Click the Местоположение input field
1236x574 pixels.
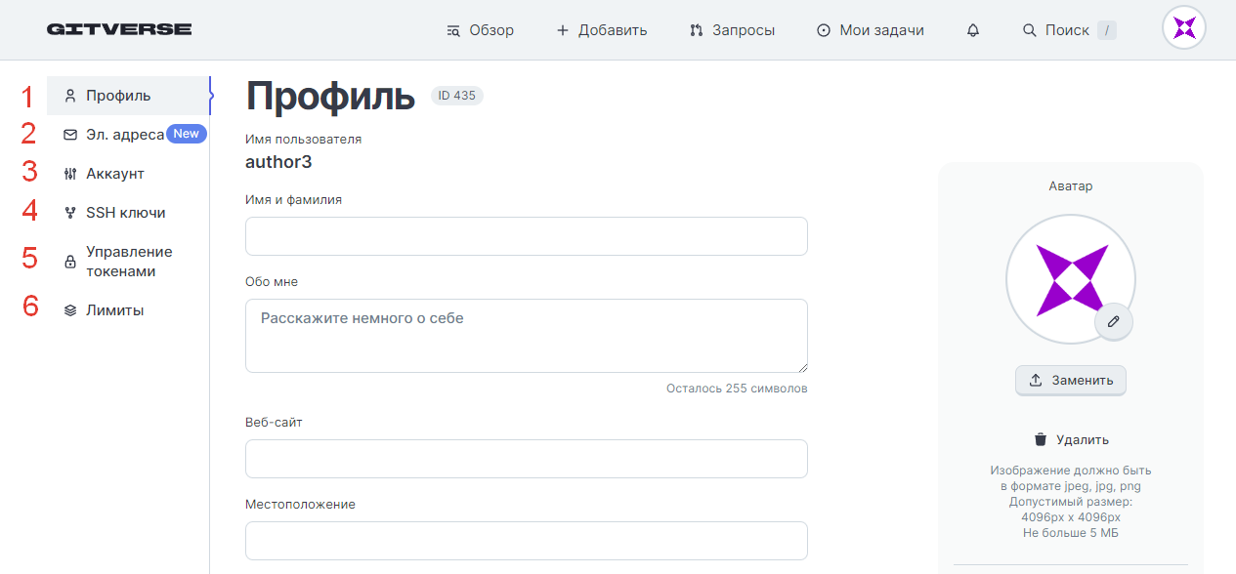[527, 541]
